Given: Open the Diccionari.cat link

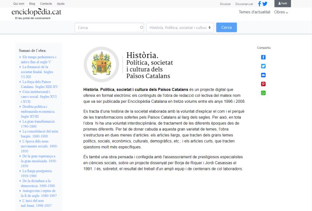Looking at the screenshot, I should [244, 4].
